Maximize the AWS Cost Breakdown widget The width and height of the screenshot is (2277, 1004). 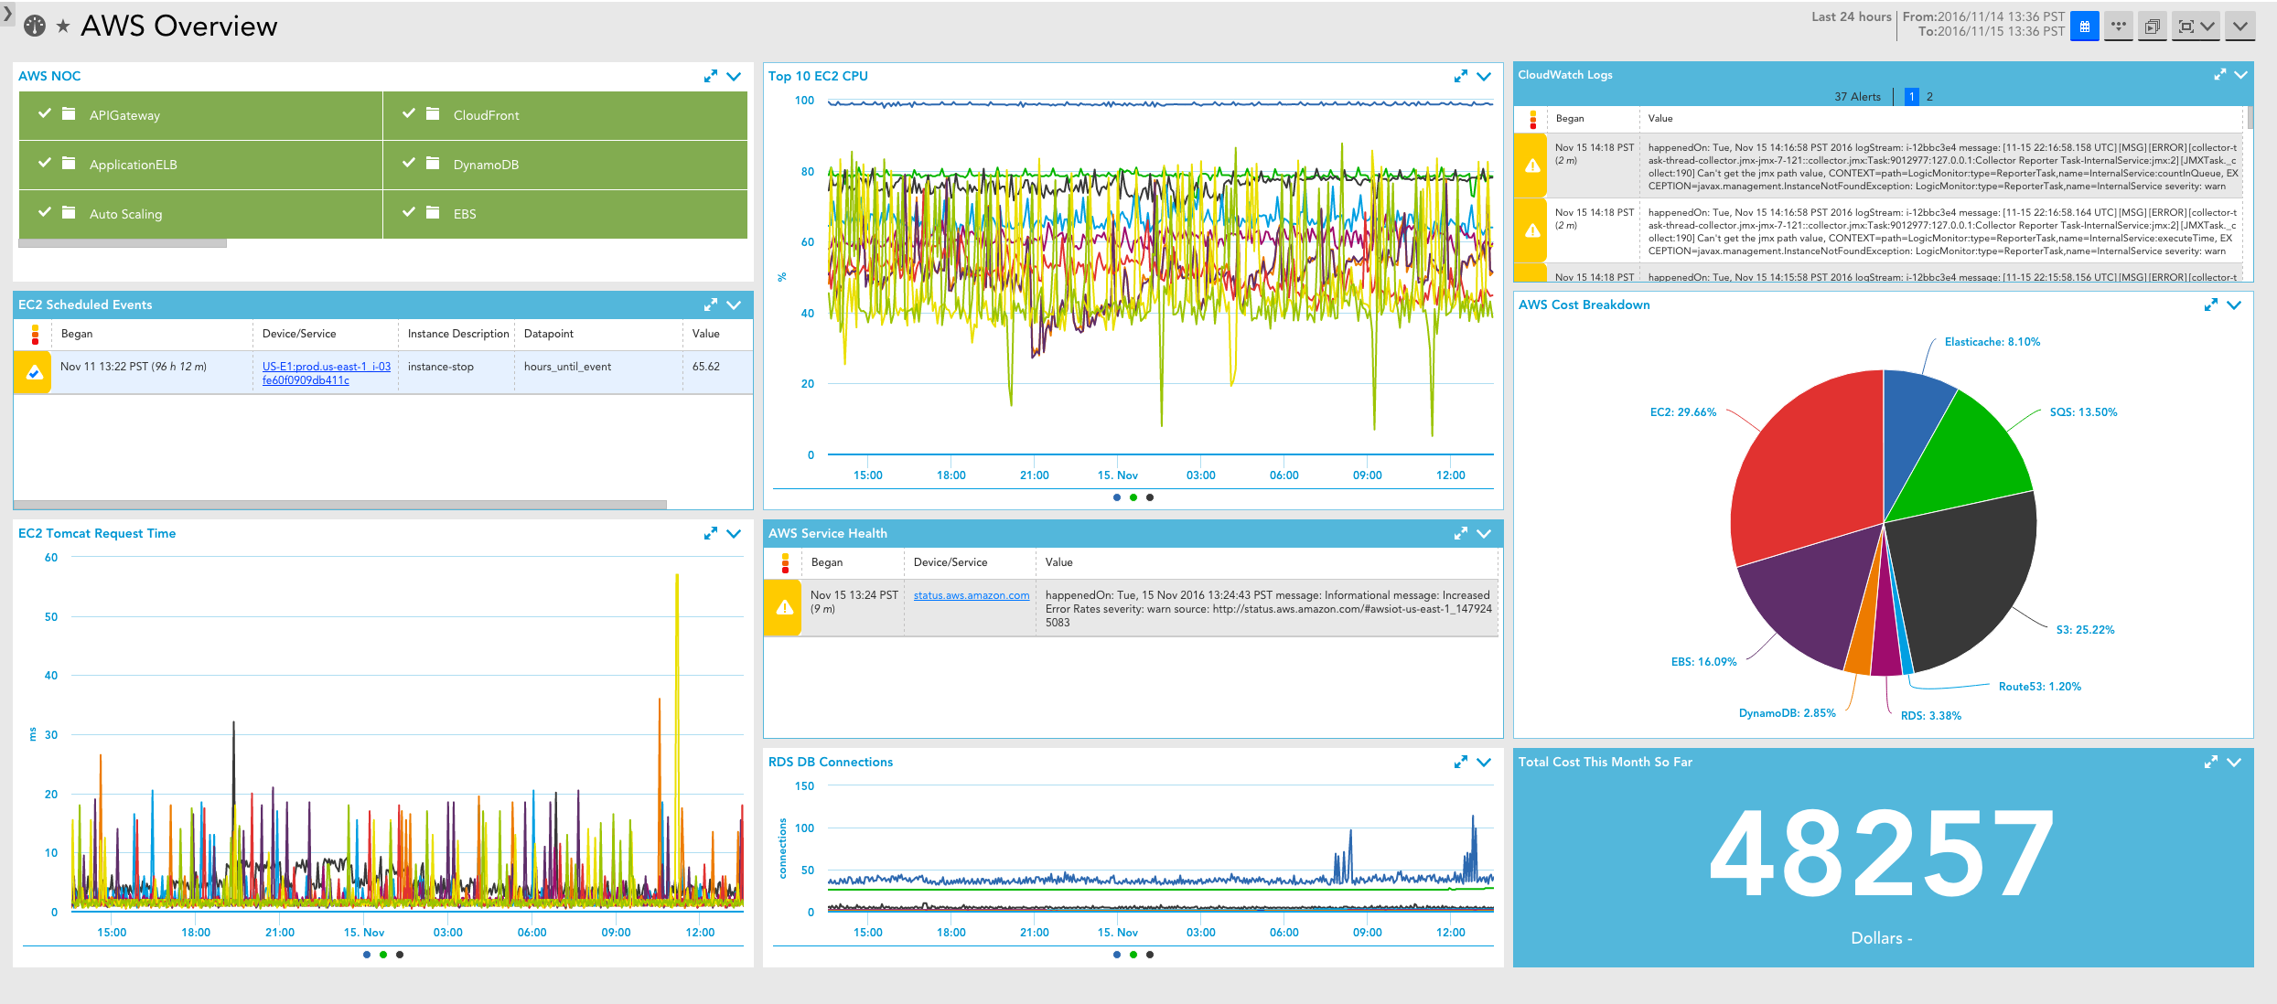coord(2211,304)
